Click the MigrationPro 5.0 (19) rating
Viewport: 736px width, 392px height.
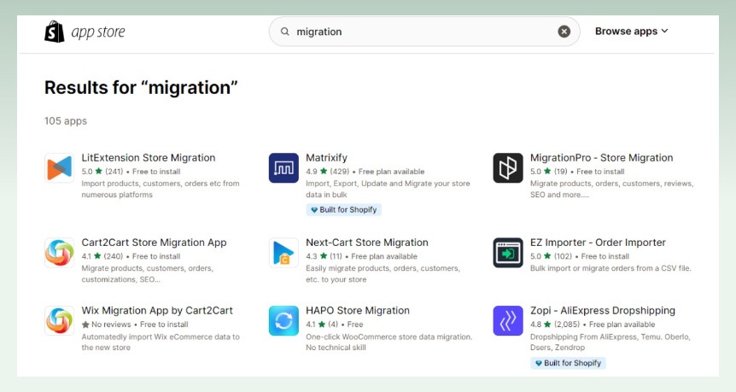(549, 172)
